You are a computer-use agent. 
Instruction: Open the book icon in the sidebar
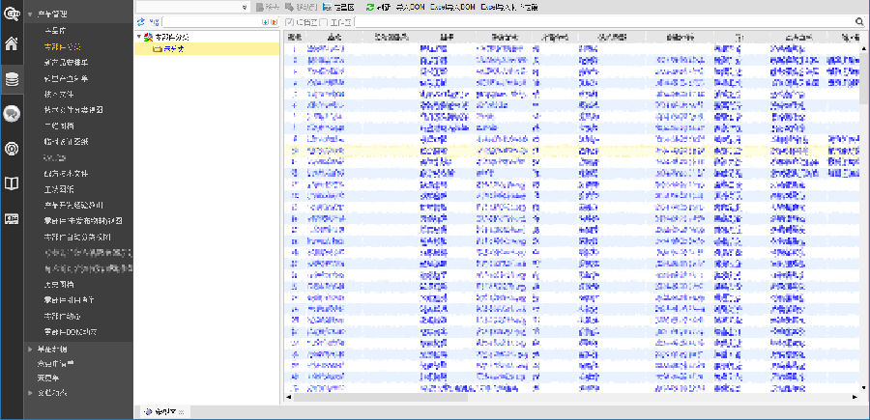(x=12, y=182)
